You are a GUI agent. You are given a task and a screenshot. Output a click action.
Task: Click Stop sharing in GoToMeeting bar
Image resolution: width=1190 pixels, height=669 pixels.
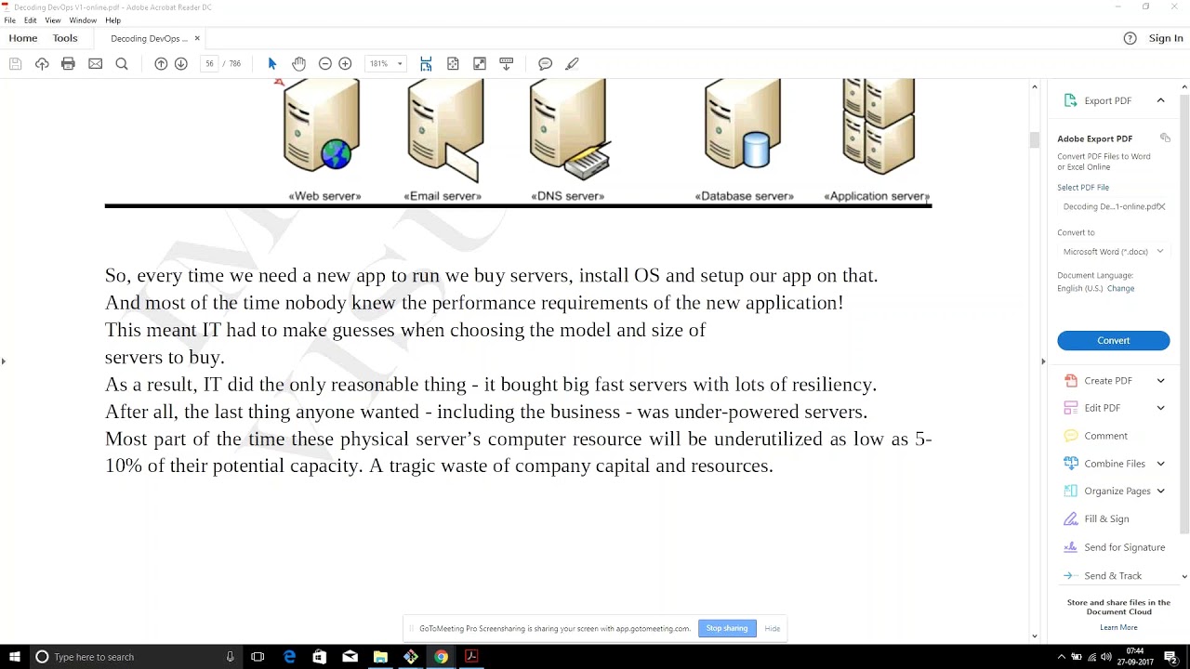point(727,628)
